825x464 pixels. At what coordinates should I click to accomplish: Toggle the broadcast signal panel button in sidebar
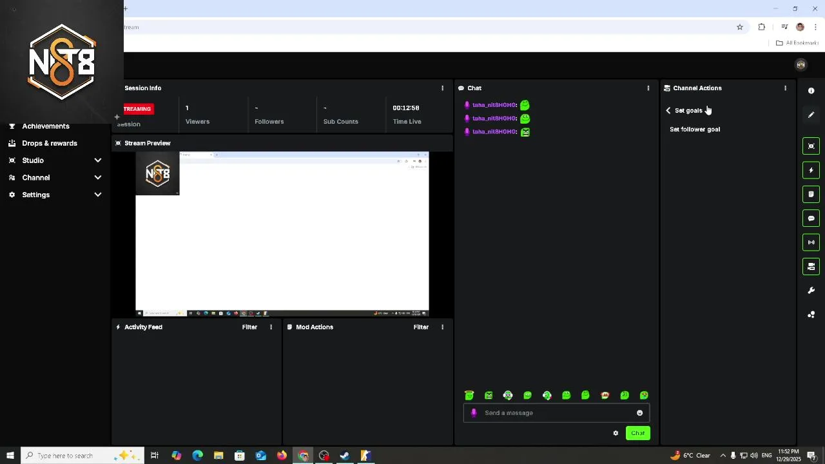tap(811, 242)
